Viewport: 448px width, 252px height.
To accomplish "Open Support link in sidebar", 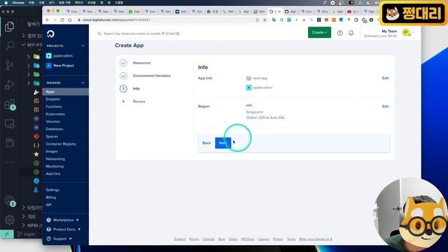I will point(59,239).
